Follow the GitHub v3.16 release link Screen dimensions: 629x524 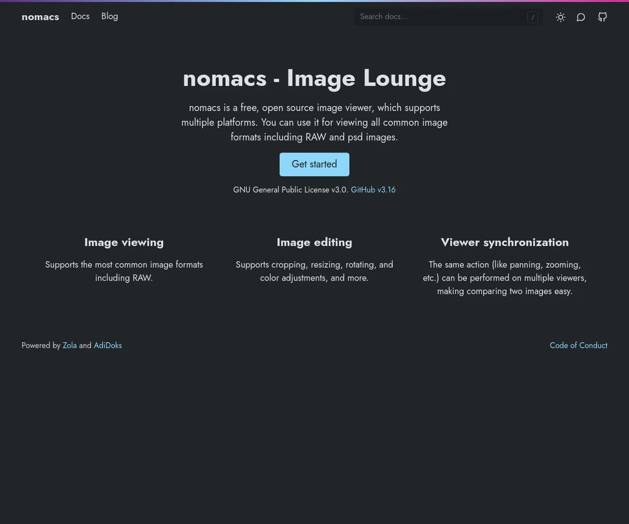click(x=373, y=190)
